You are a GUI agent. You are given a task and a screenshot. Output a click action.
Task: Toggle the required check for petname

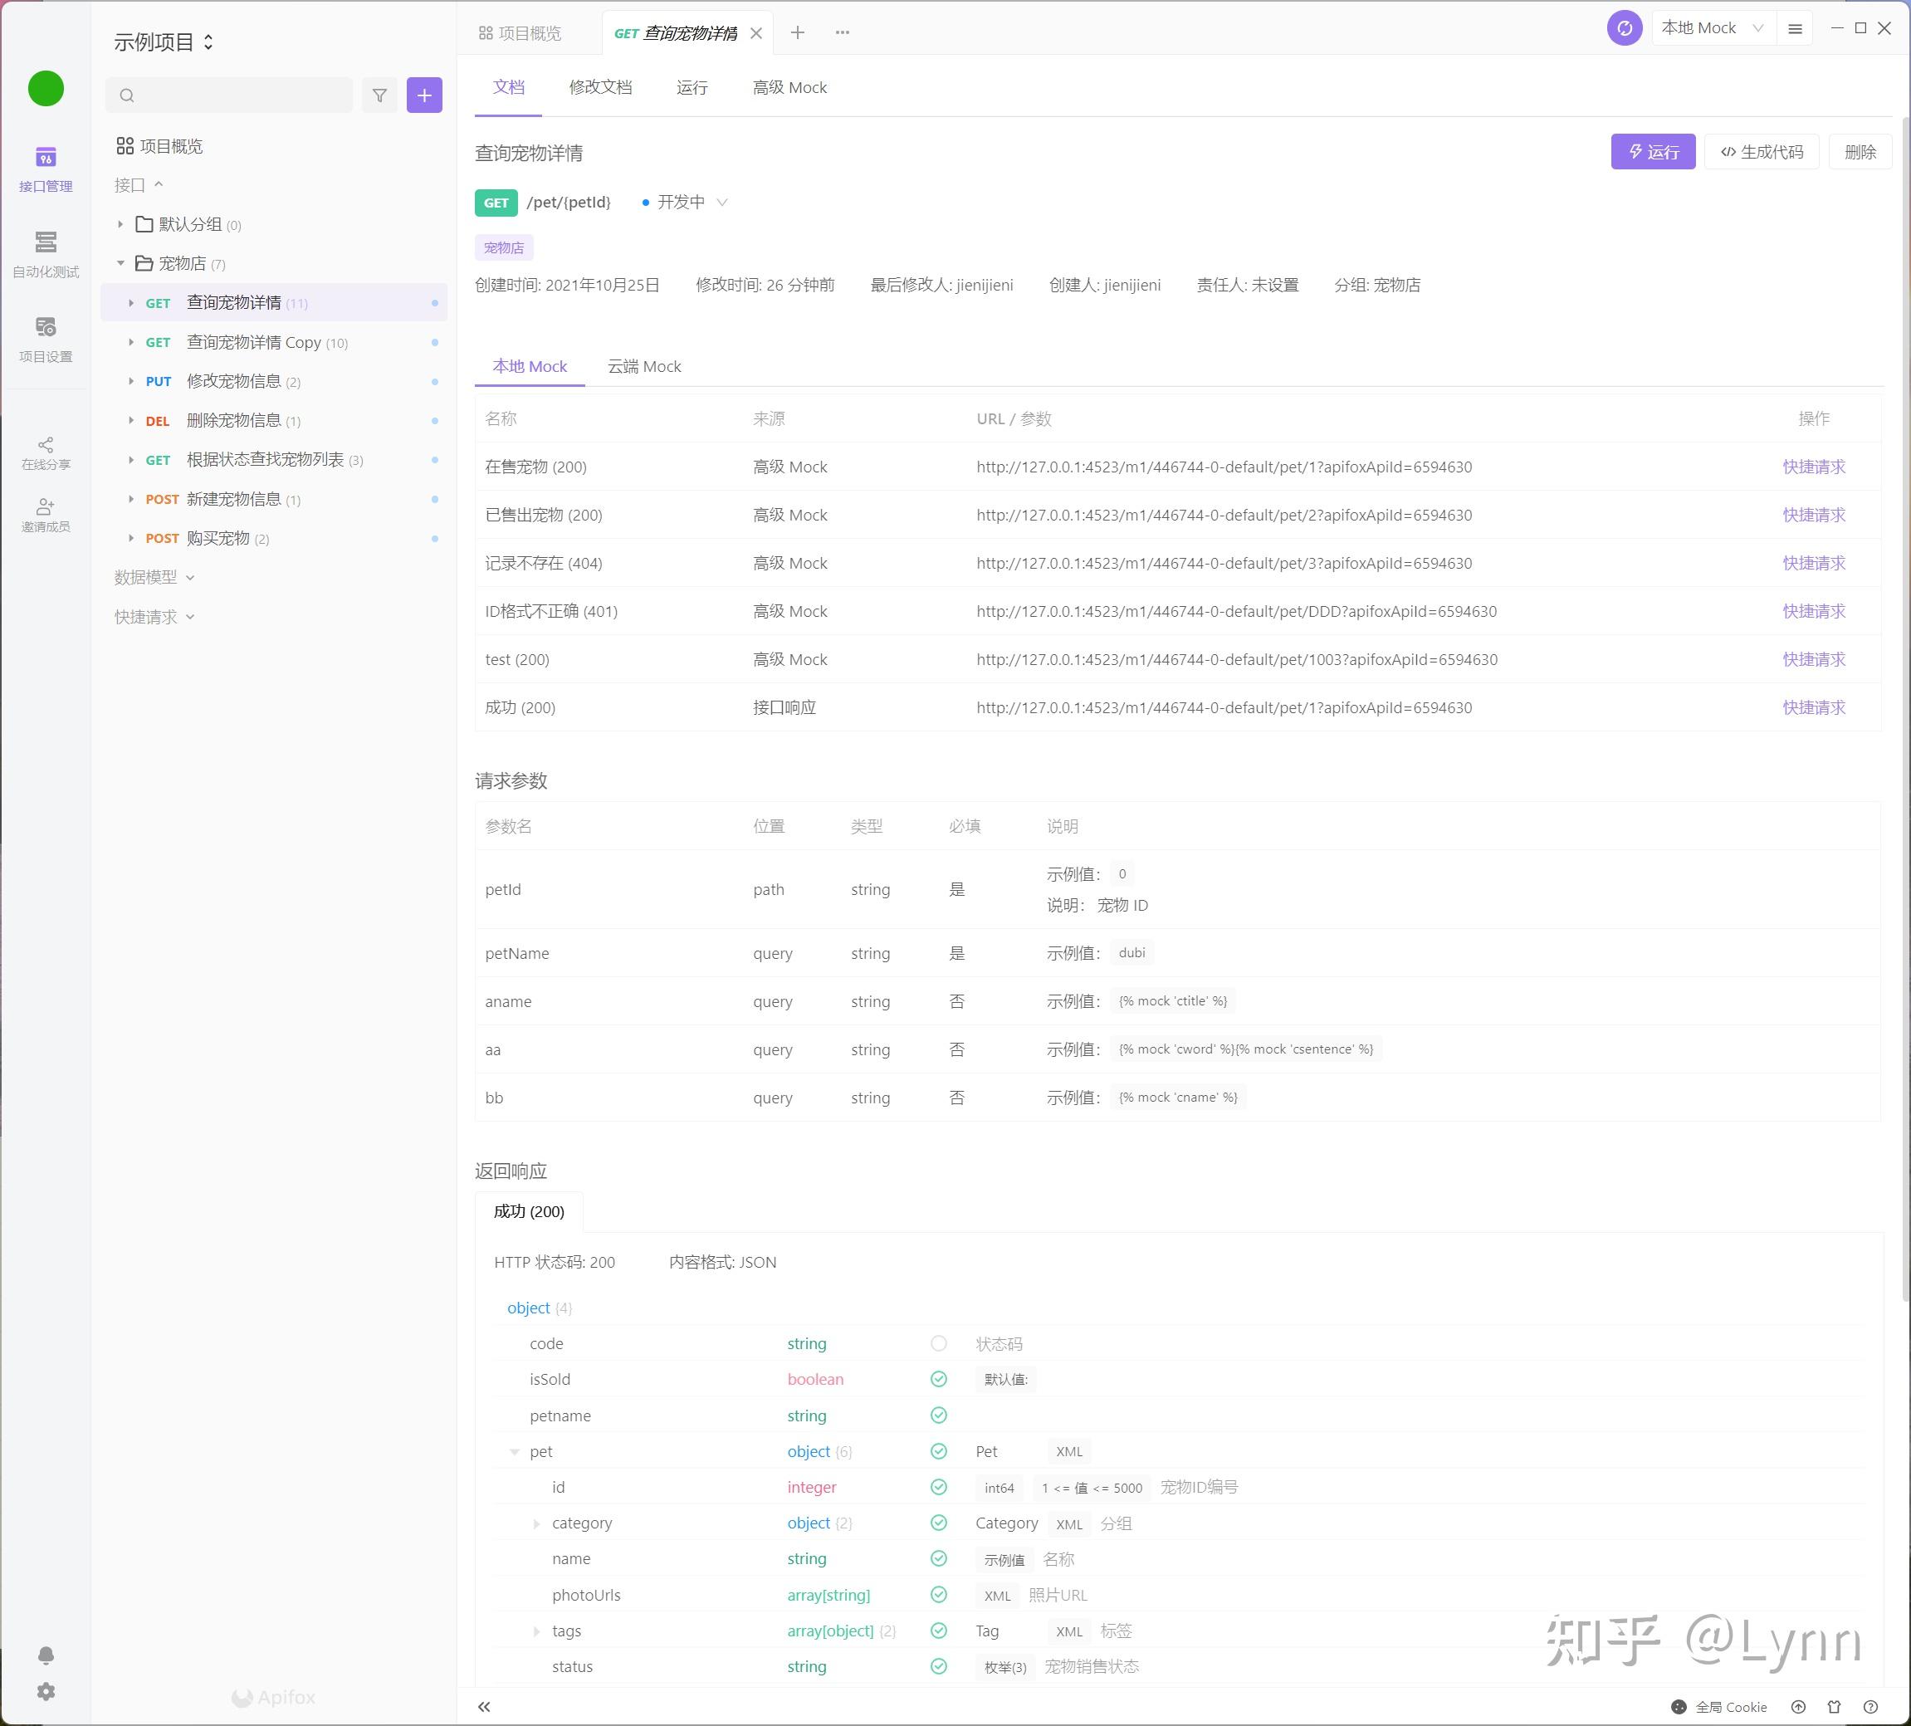[x=938, y=1416]
